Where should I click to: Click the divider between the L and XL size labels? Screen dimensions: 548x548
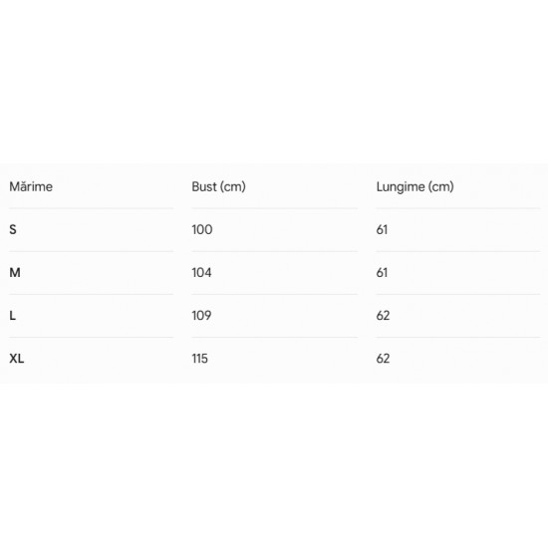[92, 337]
